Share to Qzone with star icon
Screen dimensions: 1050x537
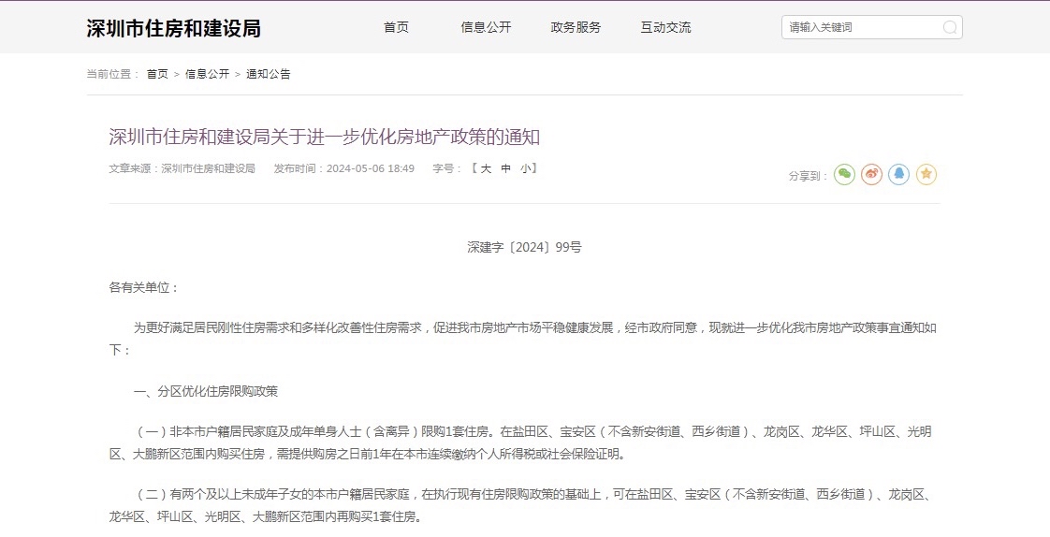click(x=926, y=174)
